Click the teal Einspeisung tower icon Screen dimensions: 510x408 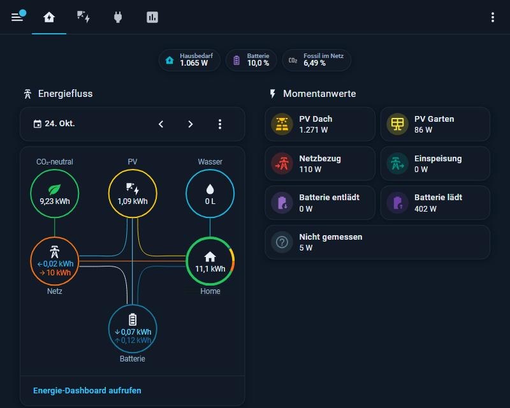(397, 163)
